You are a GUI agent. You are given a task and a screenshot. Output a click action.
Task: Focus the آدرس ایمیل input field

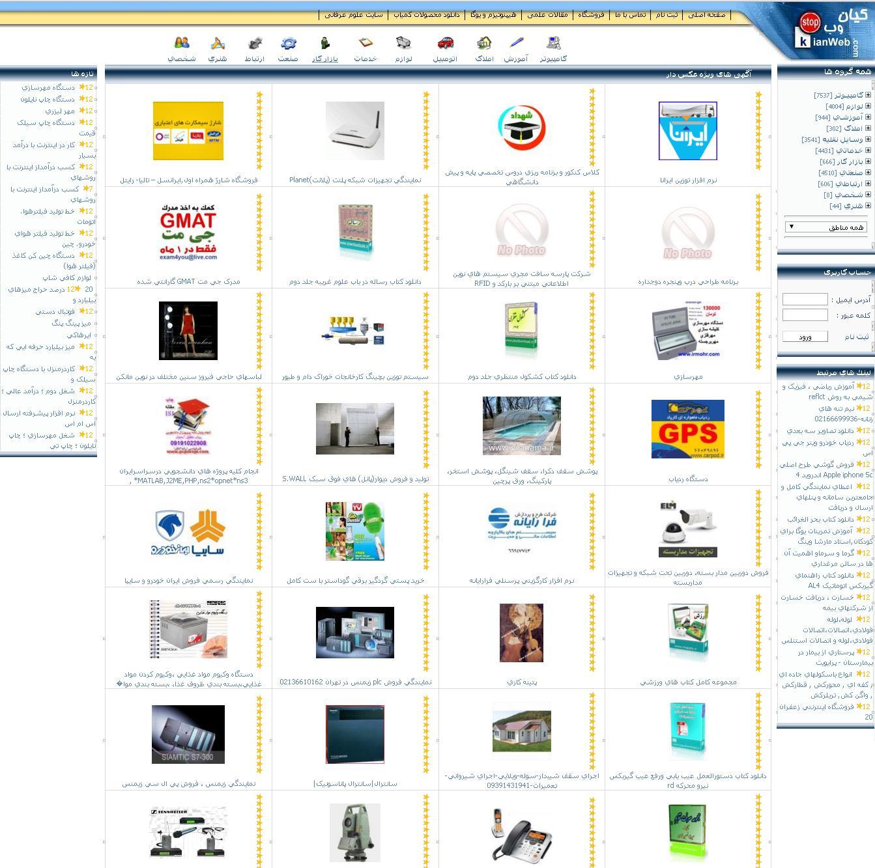coord(805,300)
